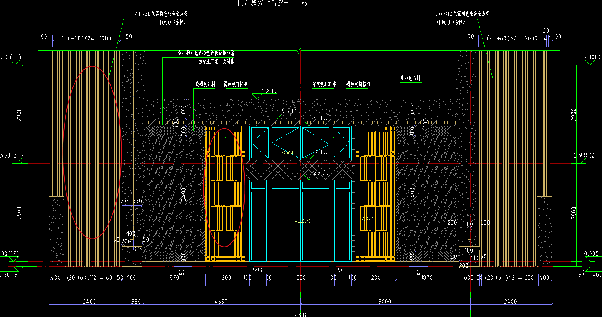Select the 350 dimension value
602x317 pixels.
coord(136,302)
